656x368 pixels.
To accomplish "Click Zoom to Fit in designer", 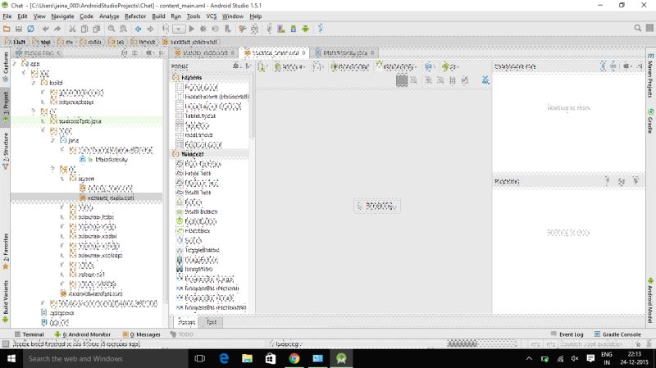I will (x=402, y=80).
